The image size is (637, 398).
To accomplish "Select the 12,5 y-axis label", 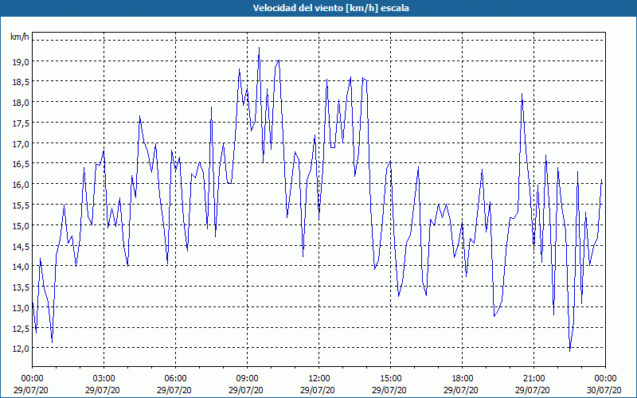I will [x=21, y=328].
